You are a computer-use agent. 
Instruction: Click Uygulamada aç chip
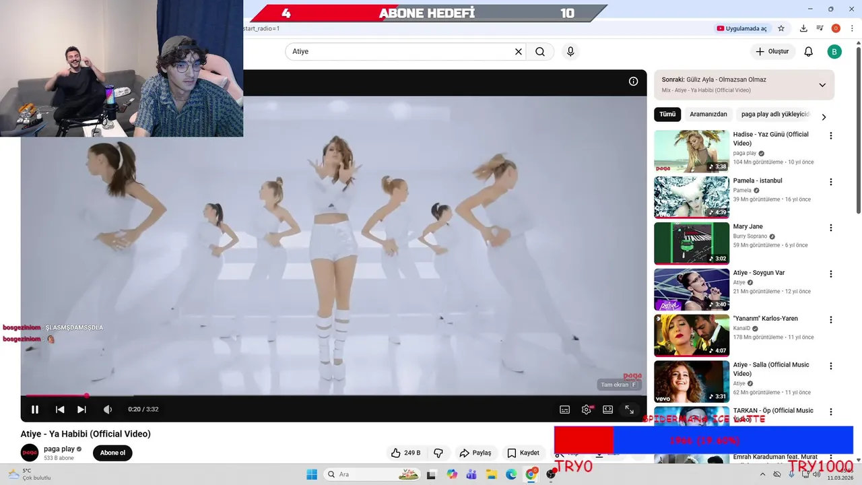pyautogui.click(x=742, y=28)
